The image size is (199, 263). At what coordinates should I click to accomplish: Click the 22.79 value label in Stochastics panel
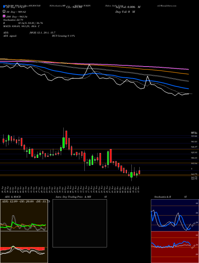click(x=194, y=224)
